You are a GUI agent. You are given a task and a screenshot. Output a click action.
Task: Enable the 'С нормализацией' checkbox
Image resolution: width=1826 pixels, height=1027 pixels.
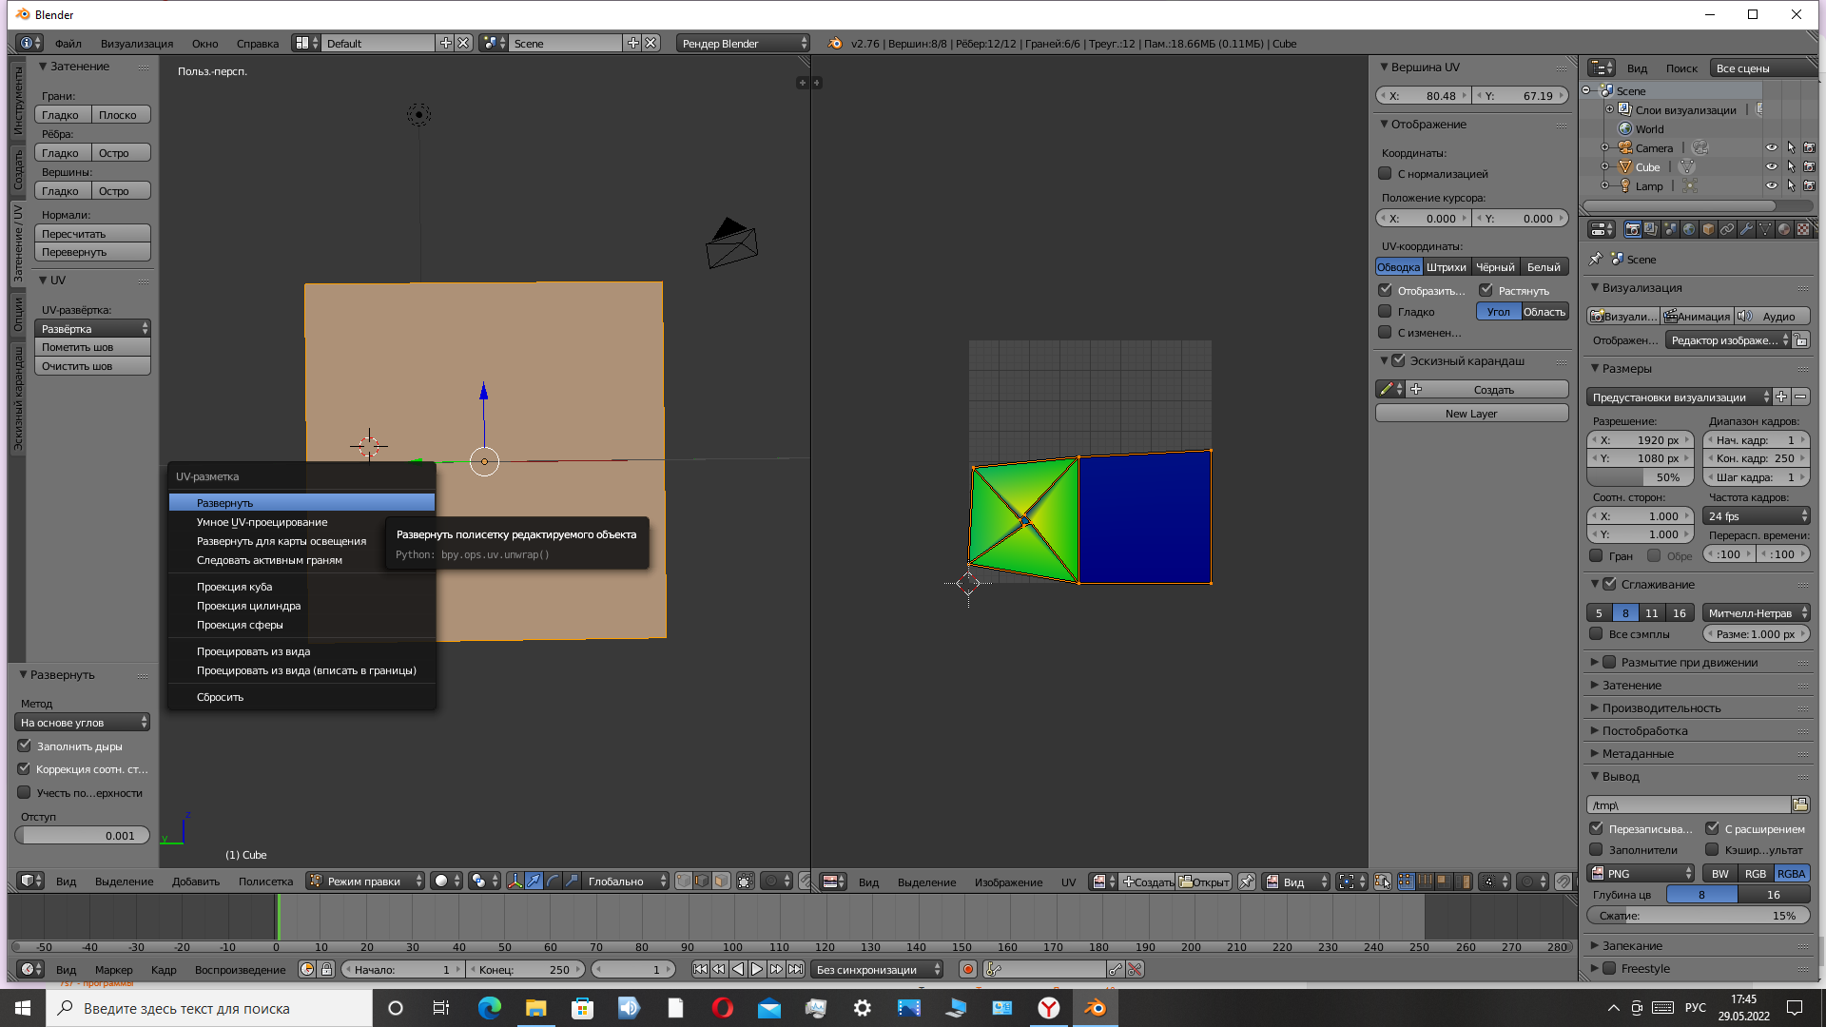click(x=1386, y=174)
